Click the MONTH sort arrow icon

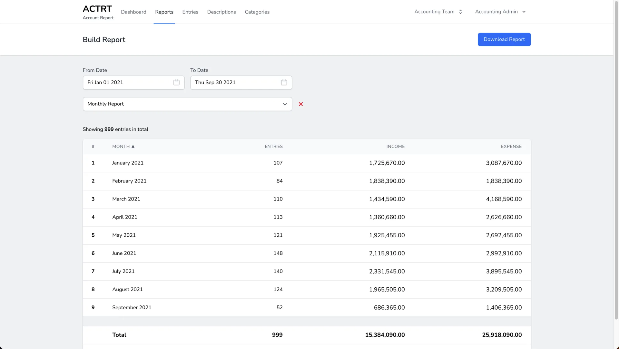[133, 146]
